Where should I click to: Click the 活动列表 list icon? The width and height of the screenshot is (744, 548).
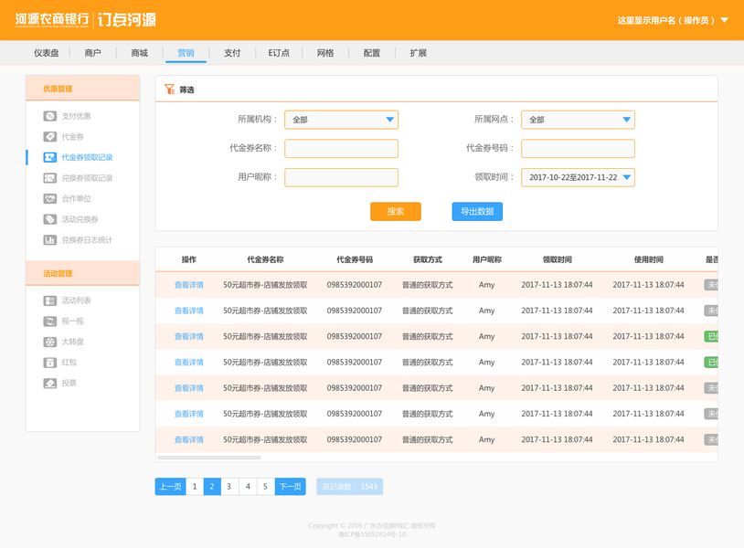50,300
